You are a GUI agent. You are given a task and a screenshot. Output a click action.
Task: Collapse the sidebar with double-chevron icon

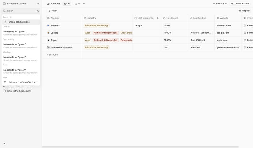(38, 4)
